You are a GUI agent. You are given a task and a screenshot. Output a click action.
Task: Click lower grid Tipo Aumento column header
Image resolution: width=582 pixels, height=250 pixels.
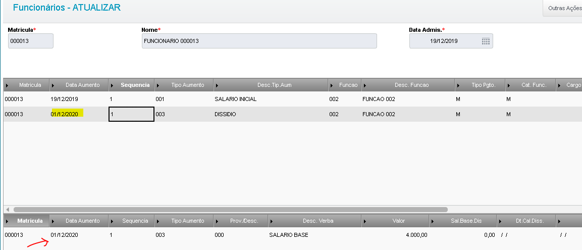184,221
